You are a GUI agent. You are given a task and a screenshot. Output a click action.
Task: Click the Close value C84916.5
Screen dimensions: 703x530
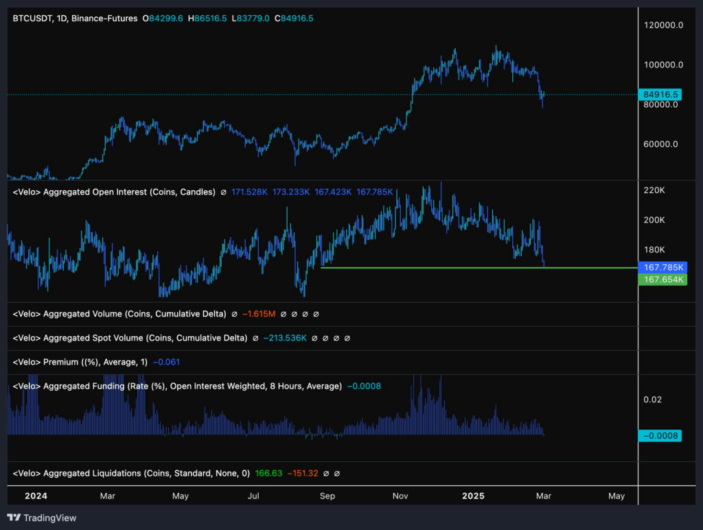point(294,19)
